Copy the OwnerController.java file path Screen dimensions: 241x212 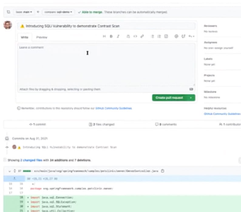tap(162, 171)
